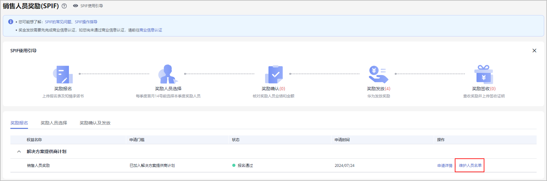Click the 奖励发放(4) step label
547x181 pixels.
coord(378,89)
